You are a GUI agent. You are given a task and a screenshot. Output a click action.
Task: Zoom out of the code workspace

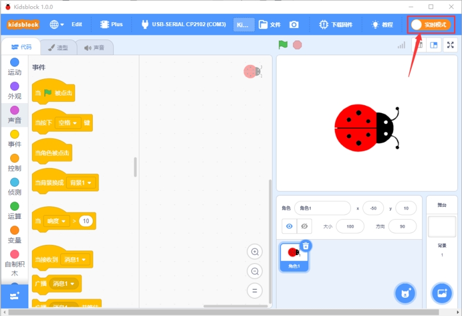[x=254, y=271]
